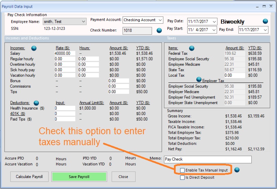
Task: Click help icon beside Biweekly label
Action: coord(265,21)
